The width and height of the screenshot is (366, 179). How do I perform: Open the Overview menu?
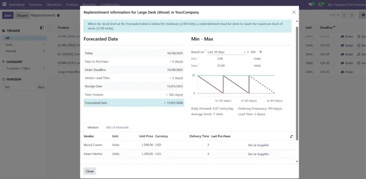(x=35, y=5)
